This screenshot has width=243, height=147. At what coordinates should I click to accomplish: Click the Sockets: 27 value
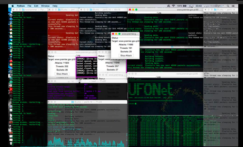tap(112, 70)
